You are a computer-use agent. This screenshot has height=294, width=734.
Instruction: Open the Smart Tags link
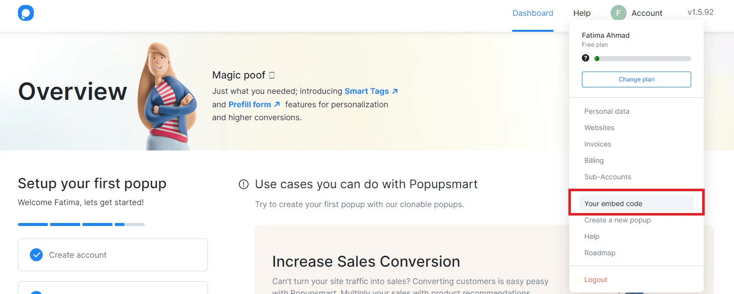pyautogui.click(x=367, y=91)
